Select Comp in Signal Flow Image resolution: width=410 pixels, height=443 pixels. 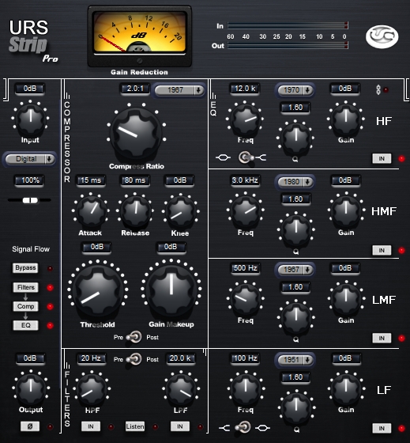[x=26, y=306]
